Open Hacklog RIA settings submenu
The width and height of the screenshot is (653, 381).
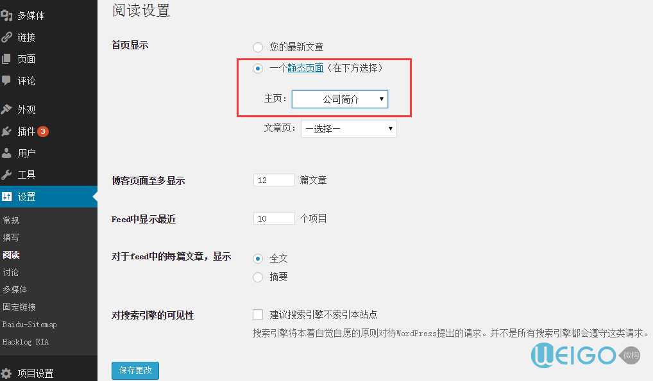click(x=26, y=342)
